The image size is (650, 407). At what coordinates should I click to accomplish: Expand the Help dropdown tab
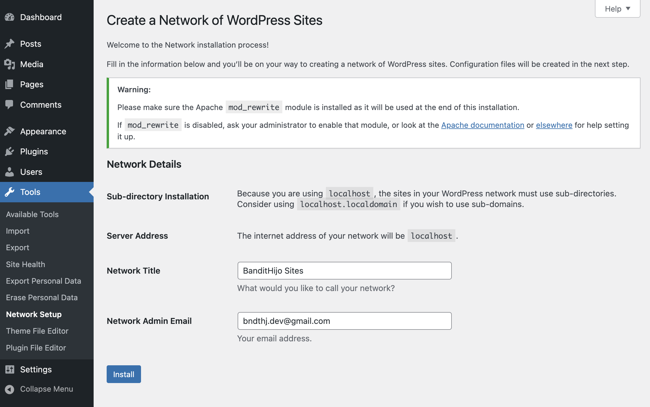[617, 9]
